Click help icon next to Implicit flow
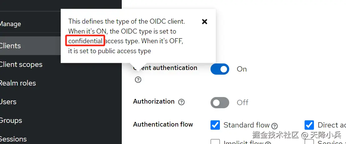346x144 pixels. pos(268,143)
